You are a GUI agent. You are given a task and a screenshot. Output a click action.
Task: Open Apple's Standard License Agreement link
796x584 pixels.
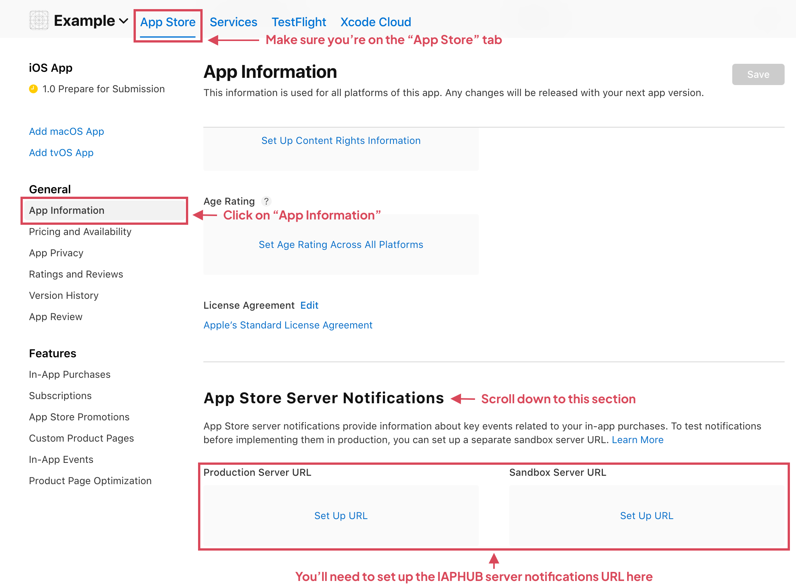click(288, 325)
